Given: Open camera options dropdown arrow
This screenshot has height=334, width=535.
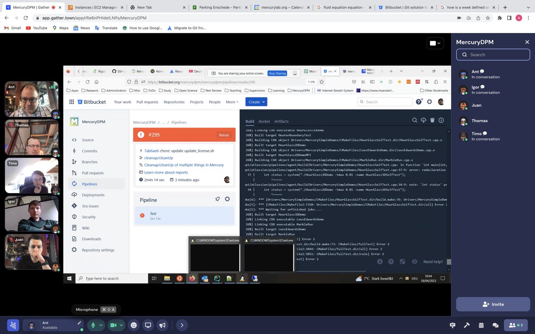Looking at the screenshot, I should coord(121,326).
